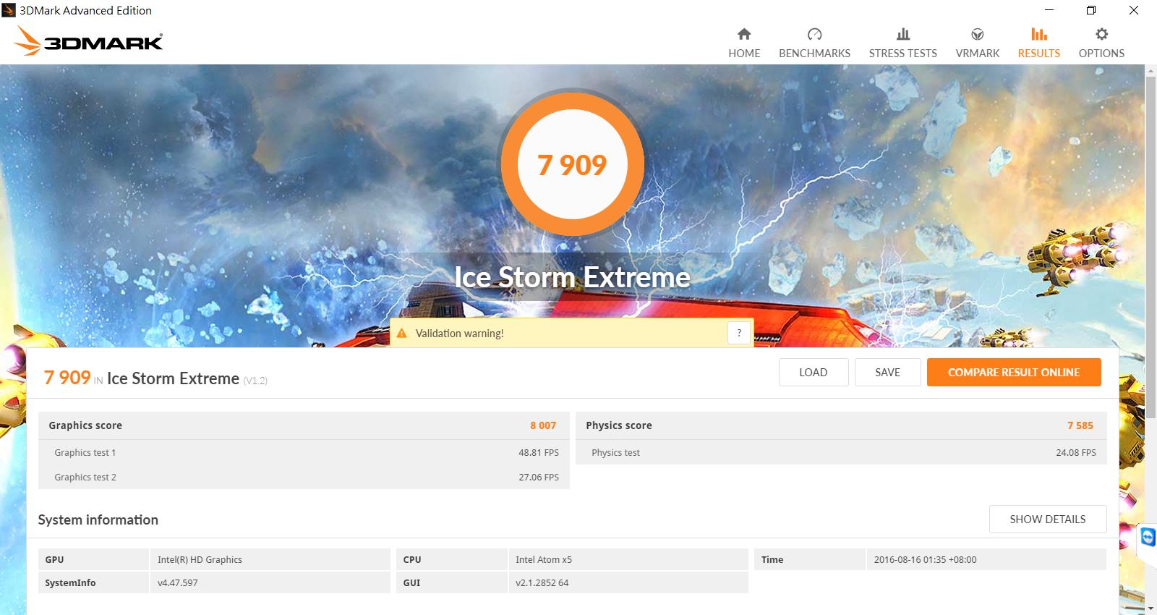Click the System information heading
The width and height of the screenshot is (1157, 615).
point(98,519)
